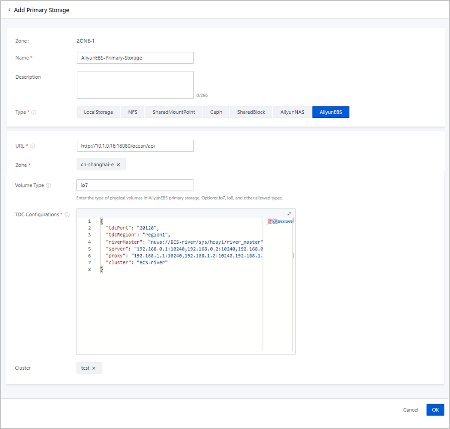Viewport: 450px width, 429px height.
Task: Click the Volume Type help icon
Action: pyautogui.click(x=48, y=185)
